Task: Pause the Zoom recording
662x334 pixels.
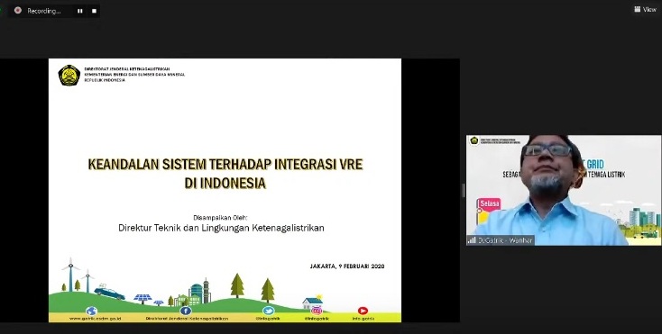Action: click(x=79, y=12)
